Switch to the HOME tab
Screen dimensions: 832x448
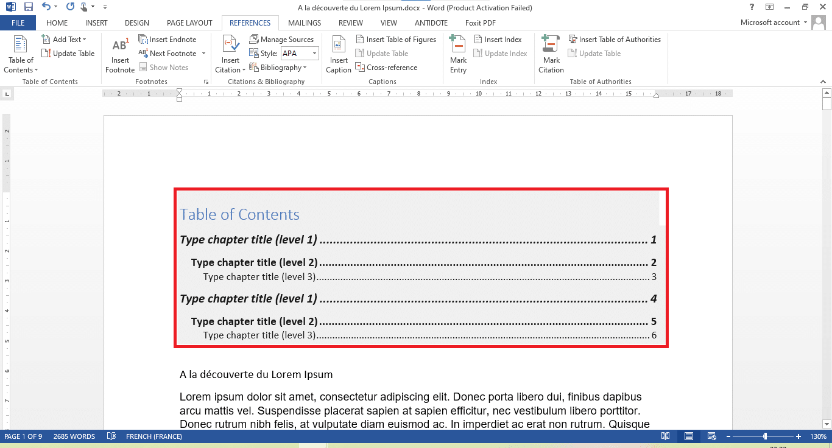point(57,23)
